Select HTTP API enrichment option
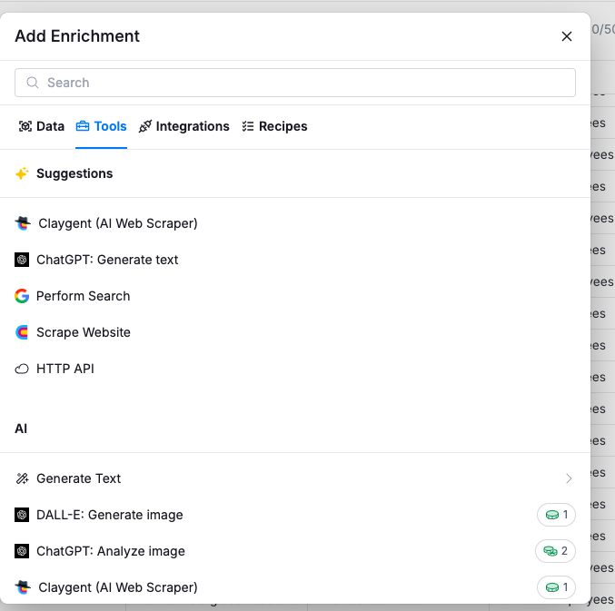Screen dimensions: 615x611 click(64, 369)
